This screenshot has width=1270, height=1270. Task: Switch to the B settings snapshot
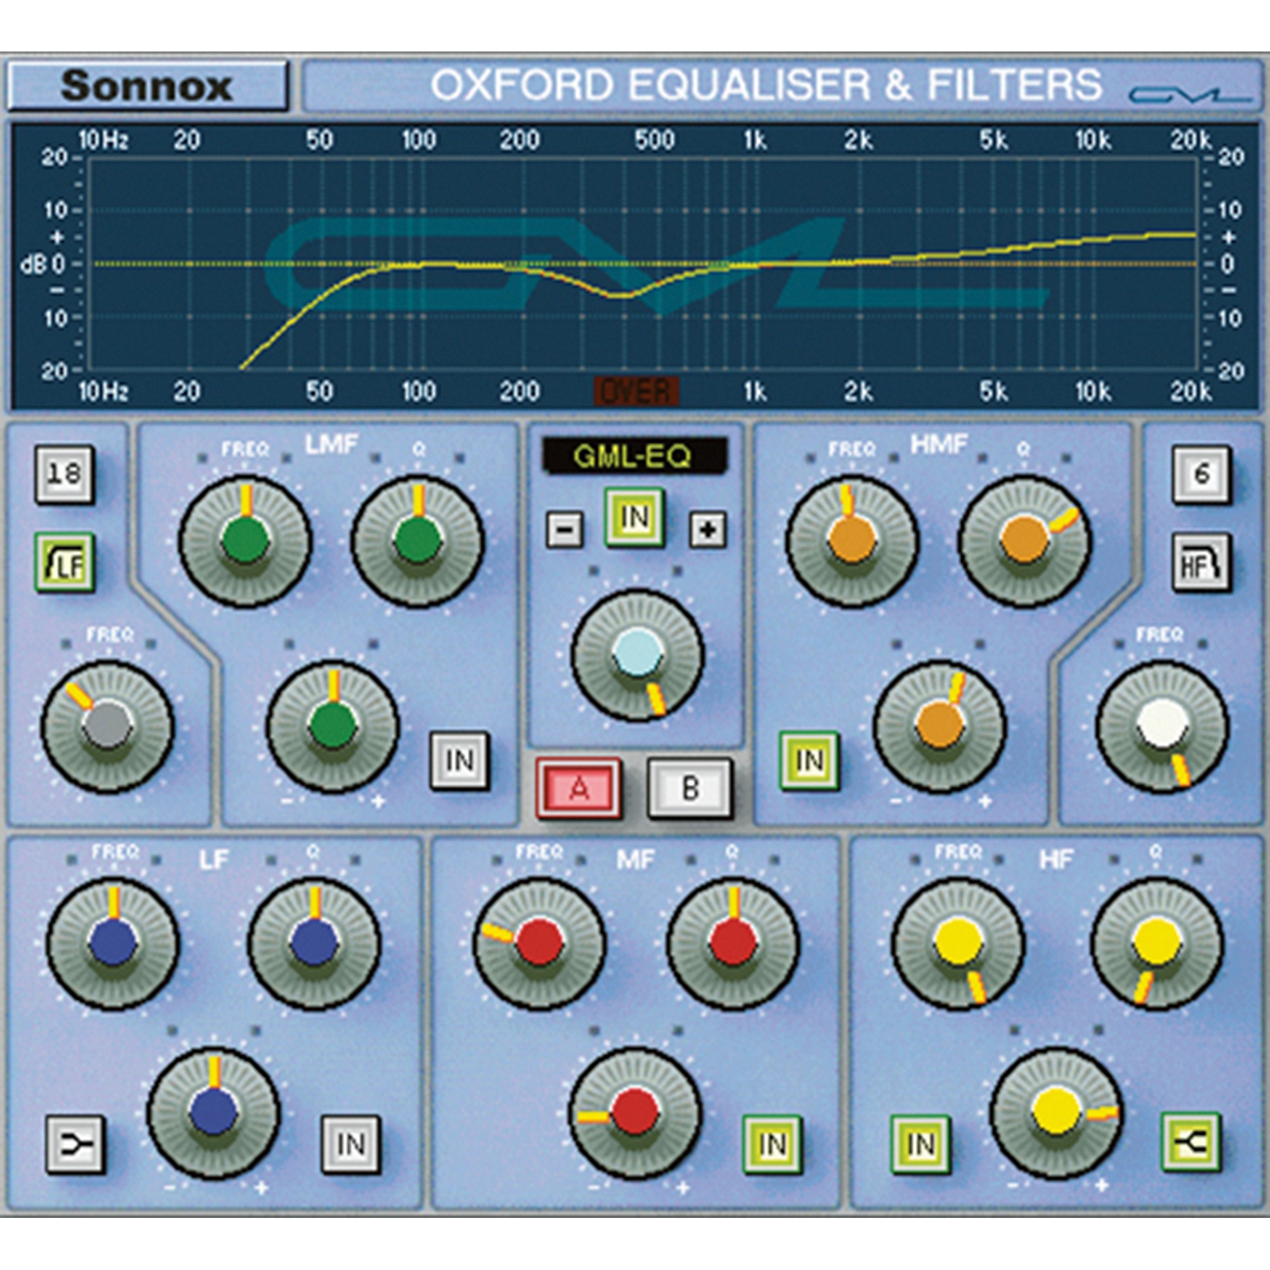[690, 788]
